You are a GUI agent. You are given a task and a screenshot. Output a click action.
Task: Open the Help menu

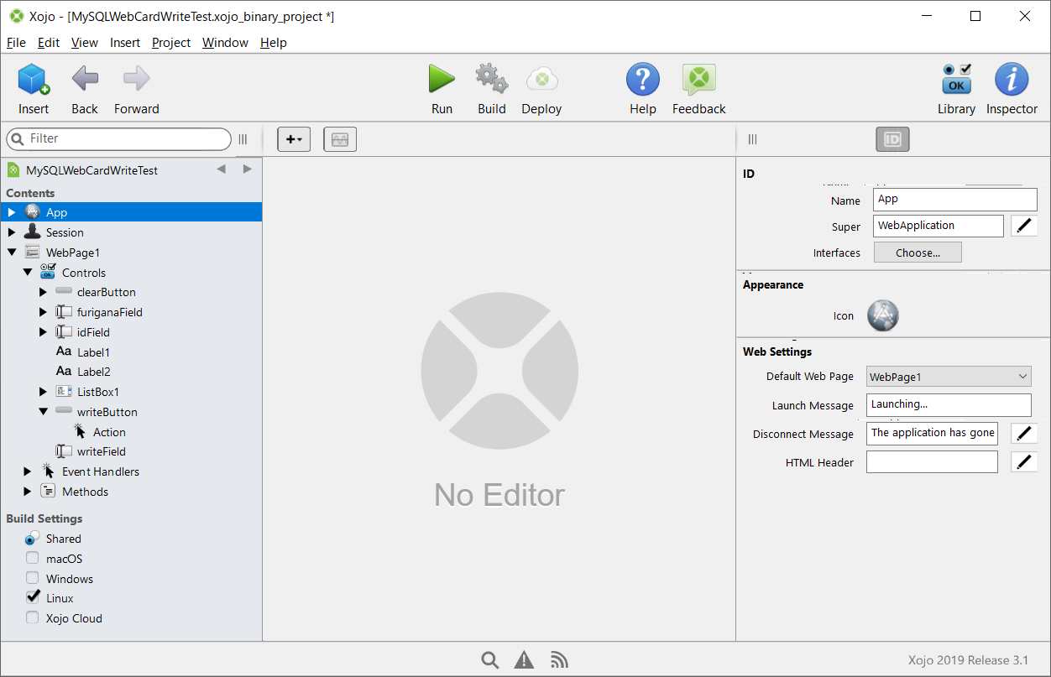click(274, 43)
